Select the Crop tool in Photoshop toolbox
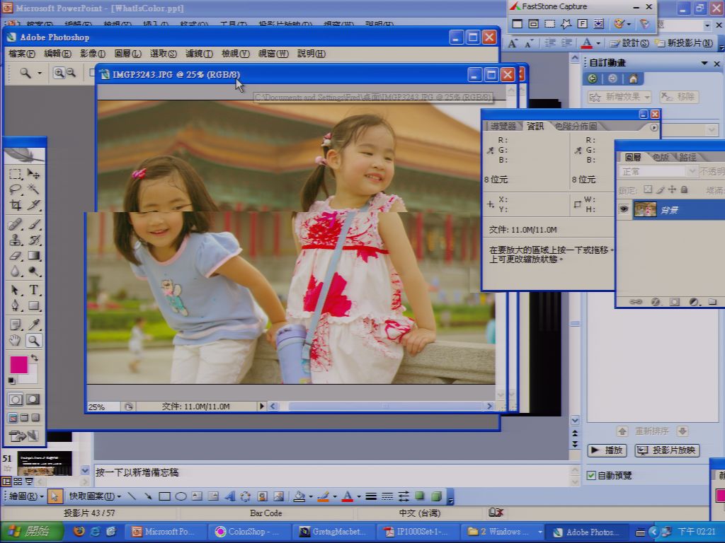The image size is (725, 543). [16, 205]
